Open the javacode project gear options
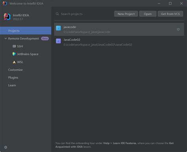187x152 pixels. point(178,29)
